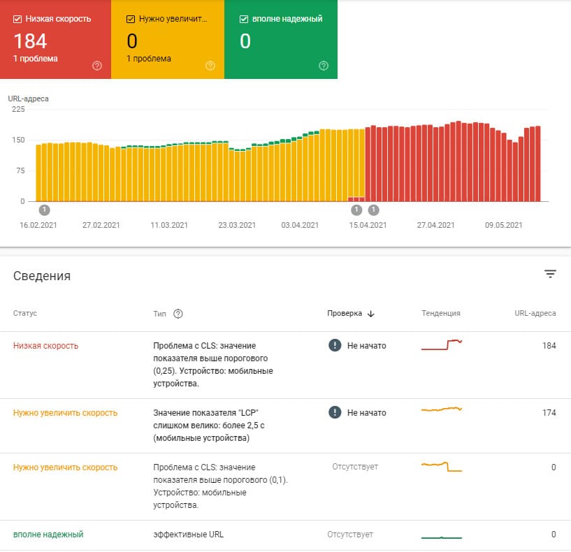Click Не начато warning icon in LCP row

point(335,413)
